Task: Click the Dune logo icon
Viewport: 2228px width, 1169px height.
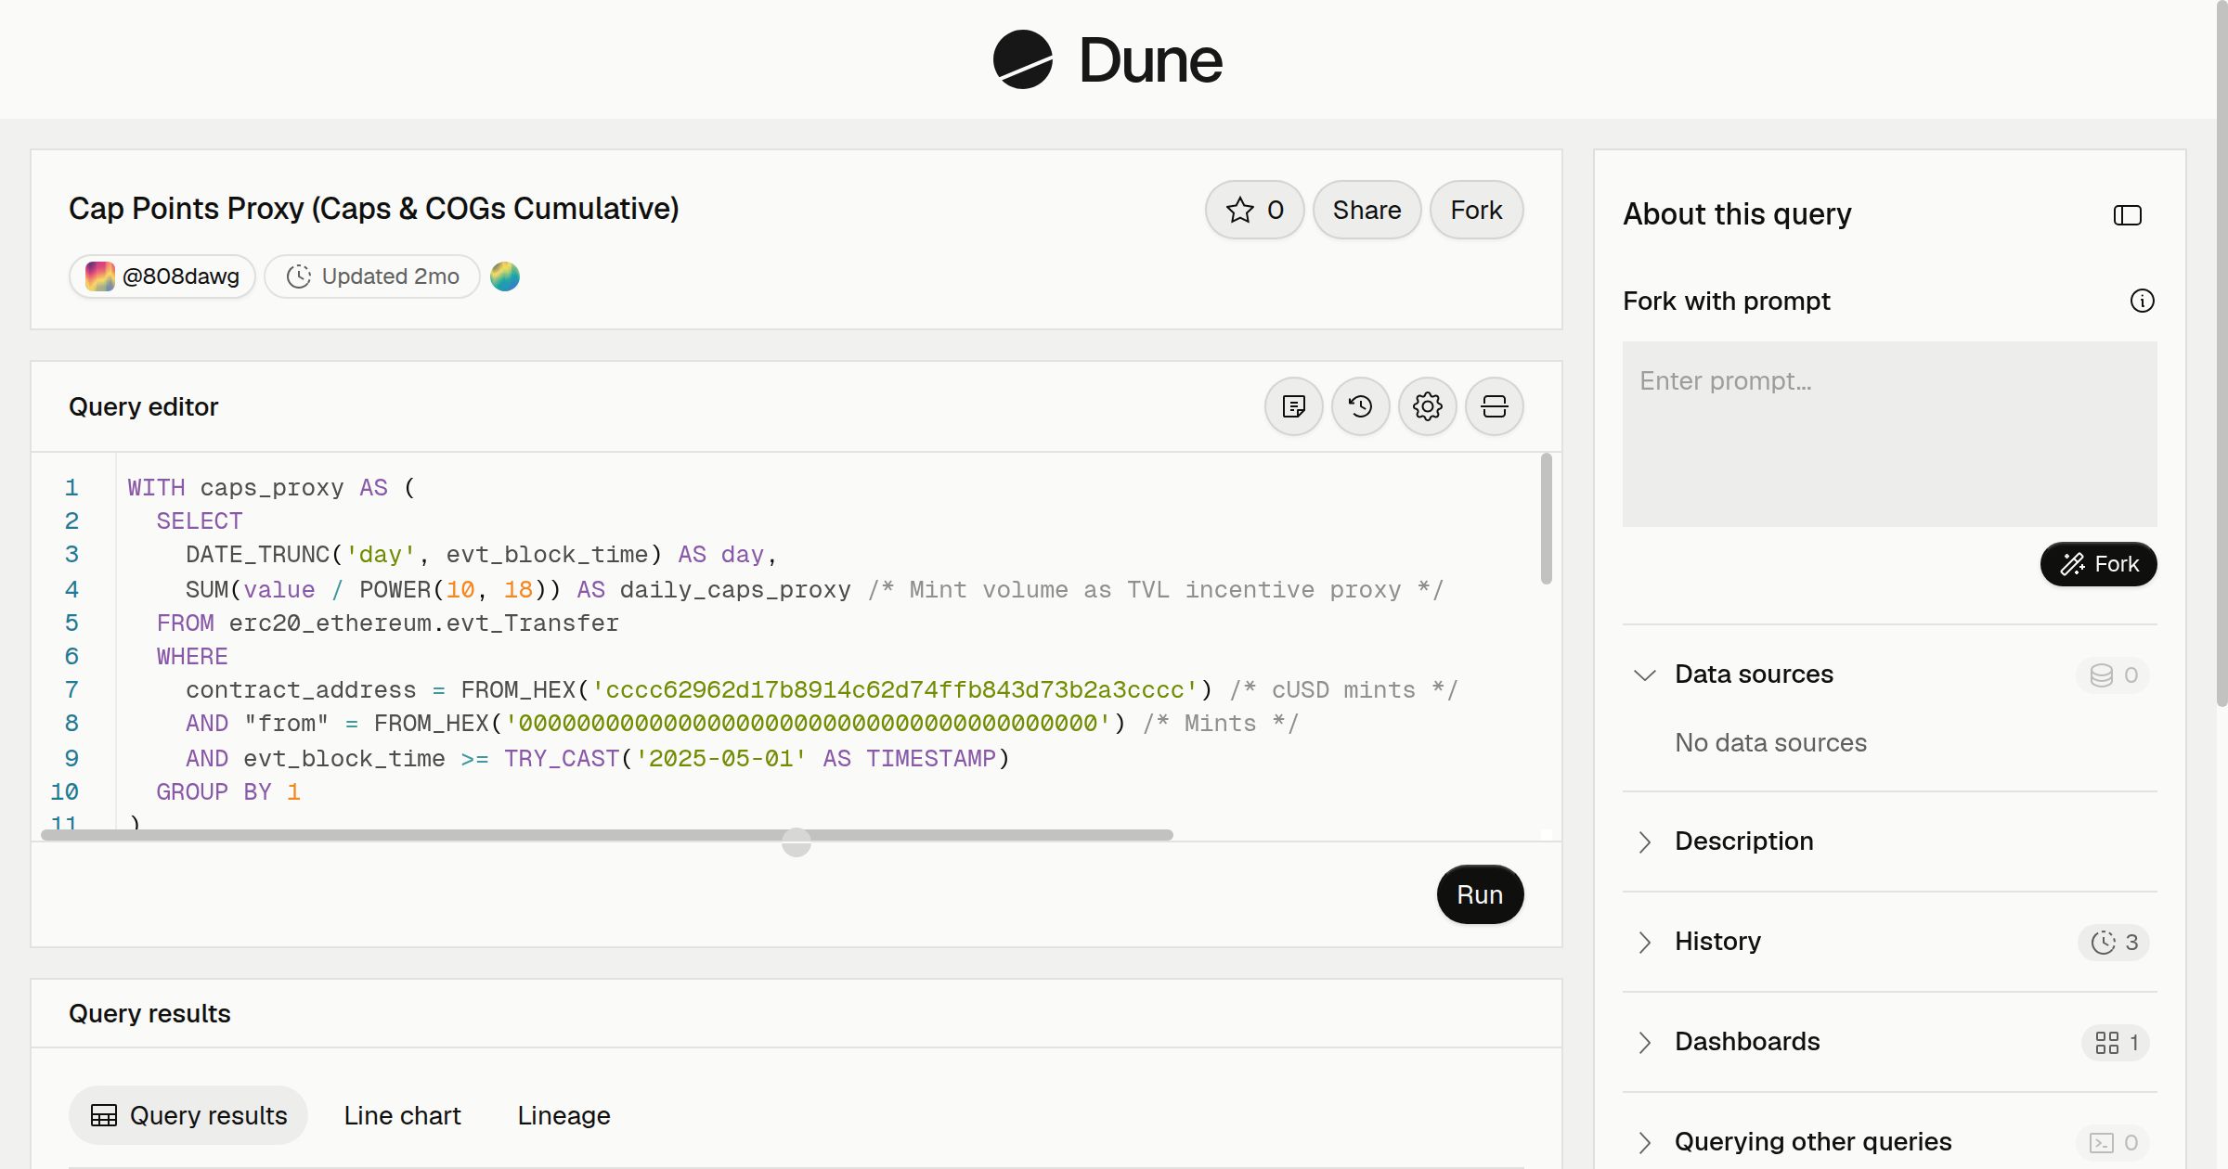Action: coord(1022,59)
